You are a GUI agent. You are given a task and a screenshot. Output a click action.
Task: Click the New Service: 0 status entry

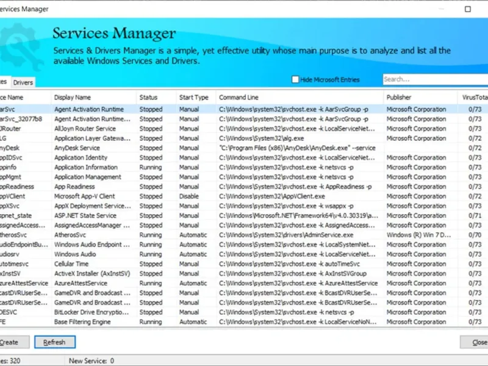[91, 361]
